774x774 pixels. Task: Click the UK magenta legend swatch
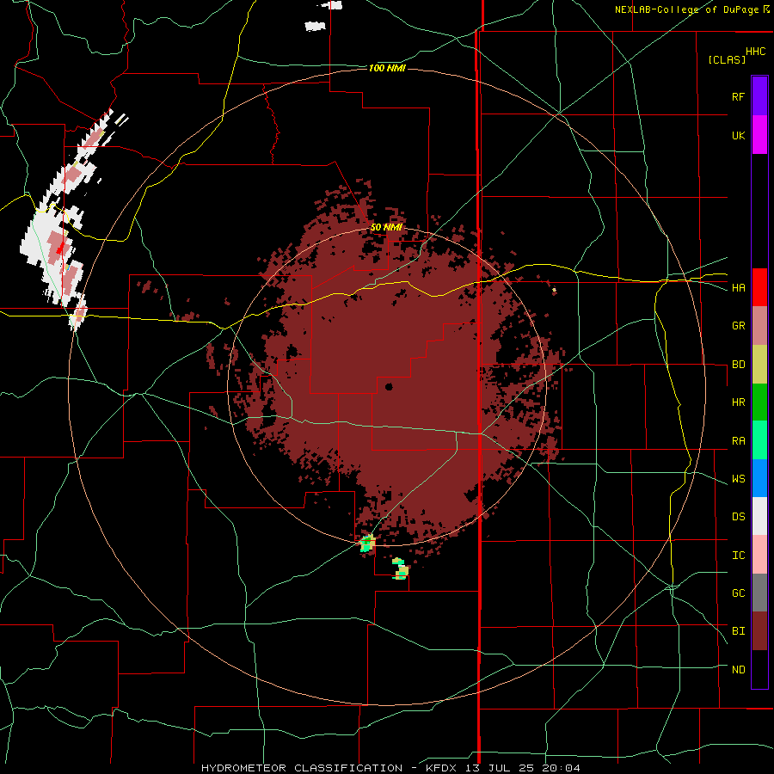pos(759,135)
